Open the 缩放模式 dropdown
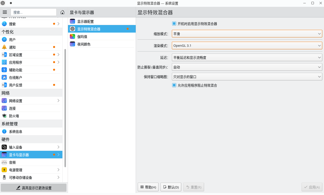The image size is (324, 195). [247, 34]
